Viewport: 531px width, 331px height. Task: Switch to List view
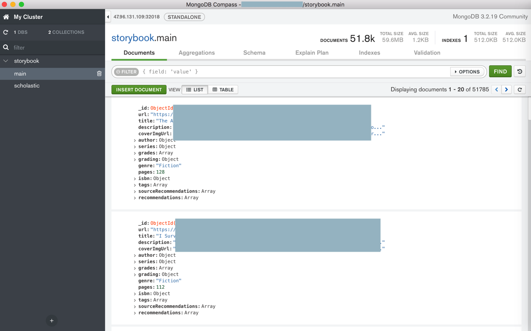pyautogui.click(x=195, y=90)
